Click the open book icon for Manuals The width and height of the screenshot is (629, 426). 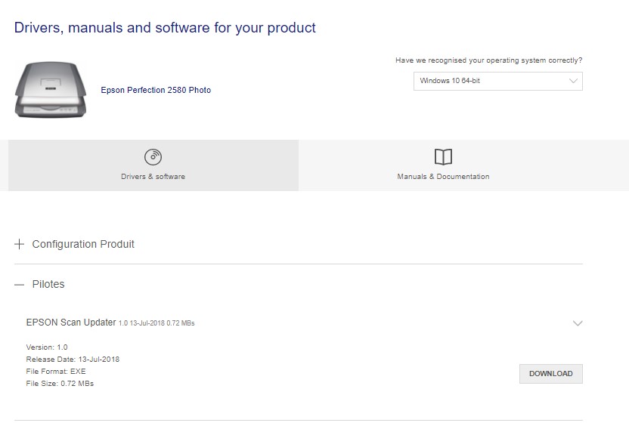pos(443,157)
